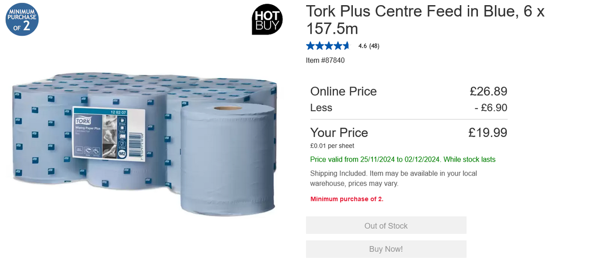Click the single blue roll in front
This screenshot has height=263, width=599.
(228, 160)
